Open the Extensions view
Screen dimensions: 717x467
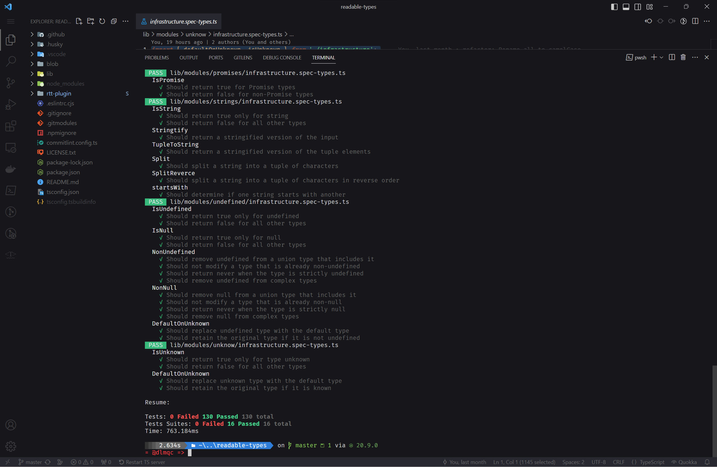tap(11, 126)
